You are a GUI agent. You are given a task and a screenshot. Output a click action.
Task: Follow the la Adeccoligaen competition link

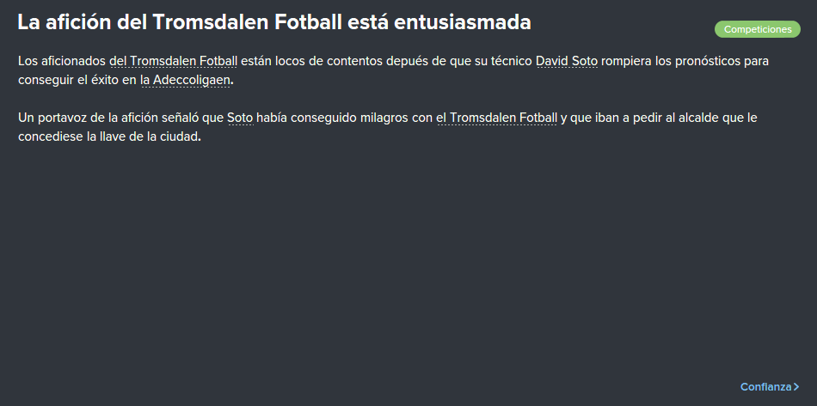[x=185, y=81]
